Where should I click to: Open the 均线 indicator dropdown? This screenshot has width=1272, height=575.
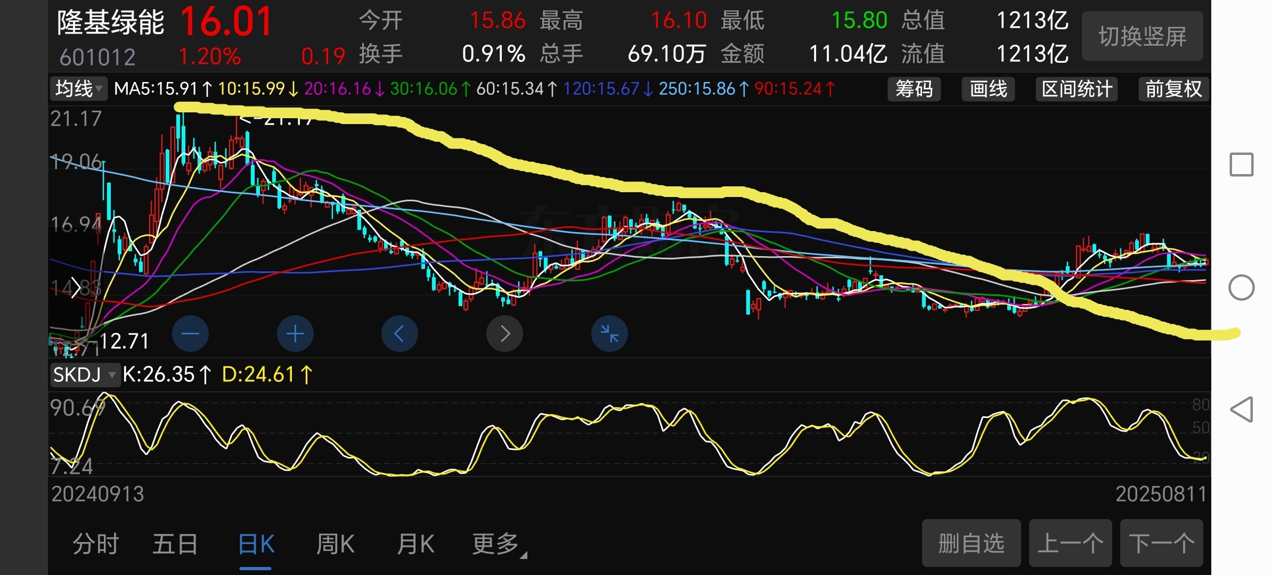tap(78, 88)
